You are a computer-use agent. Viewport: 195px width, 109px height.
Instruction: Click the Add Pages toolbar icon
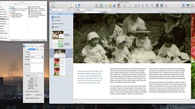52,5
